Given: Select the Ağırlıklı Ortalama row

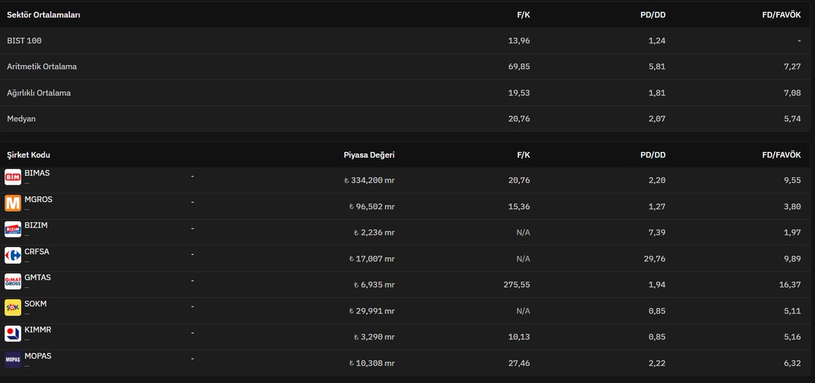Looking at the screenshot, I should [406, 93].
